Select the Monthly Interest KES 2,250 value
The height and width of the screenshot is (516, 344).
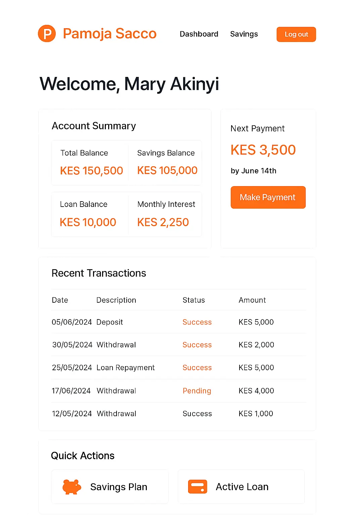(x=163, y=222)
